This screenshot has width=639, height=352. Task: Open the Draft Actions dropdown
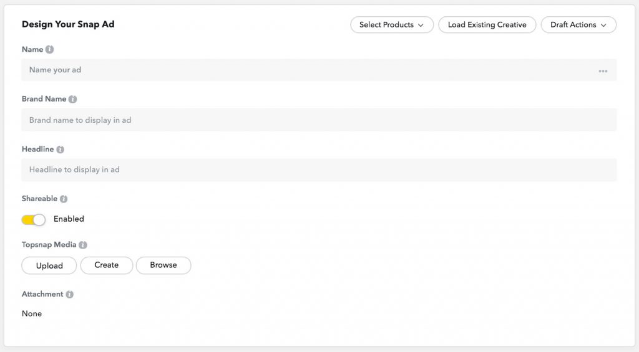point(578,25)
